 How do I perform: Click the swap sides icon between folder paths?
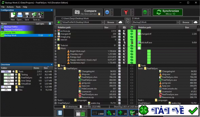(x=127, y=20)
